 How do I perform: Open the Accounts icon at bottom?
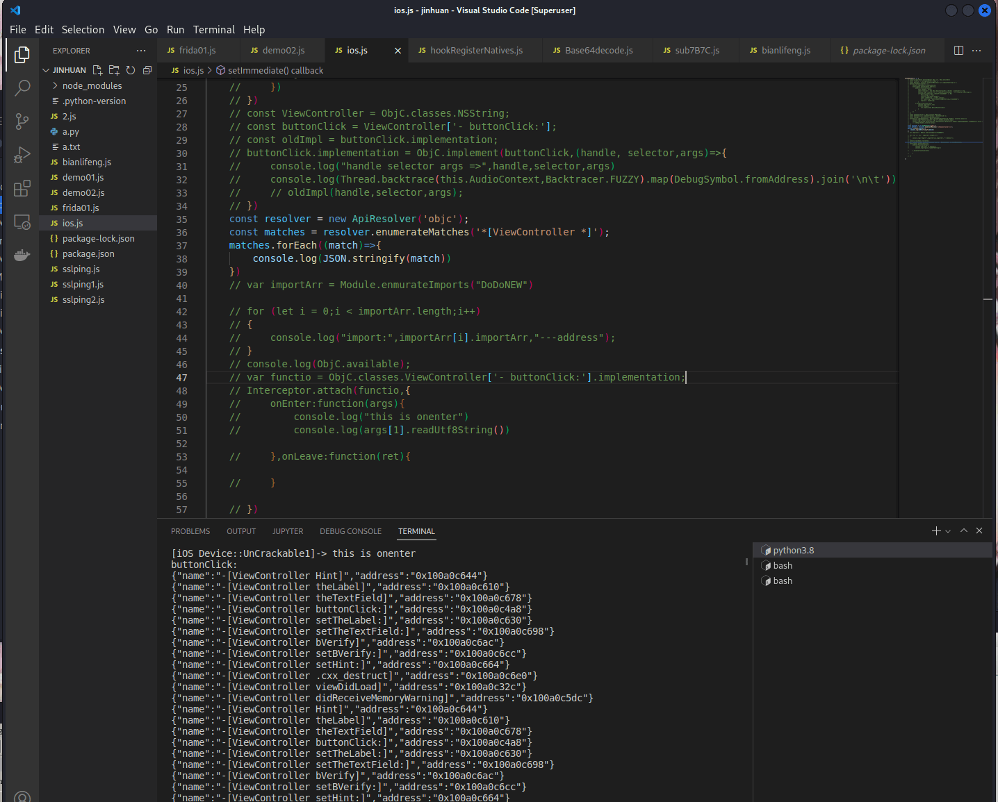point(22,797)
